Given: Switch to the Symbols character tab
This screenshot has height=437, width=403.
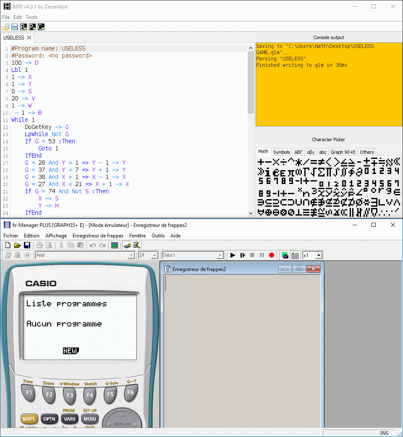Looking at the screenshot, I should tap(282, 152).
